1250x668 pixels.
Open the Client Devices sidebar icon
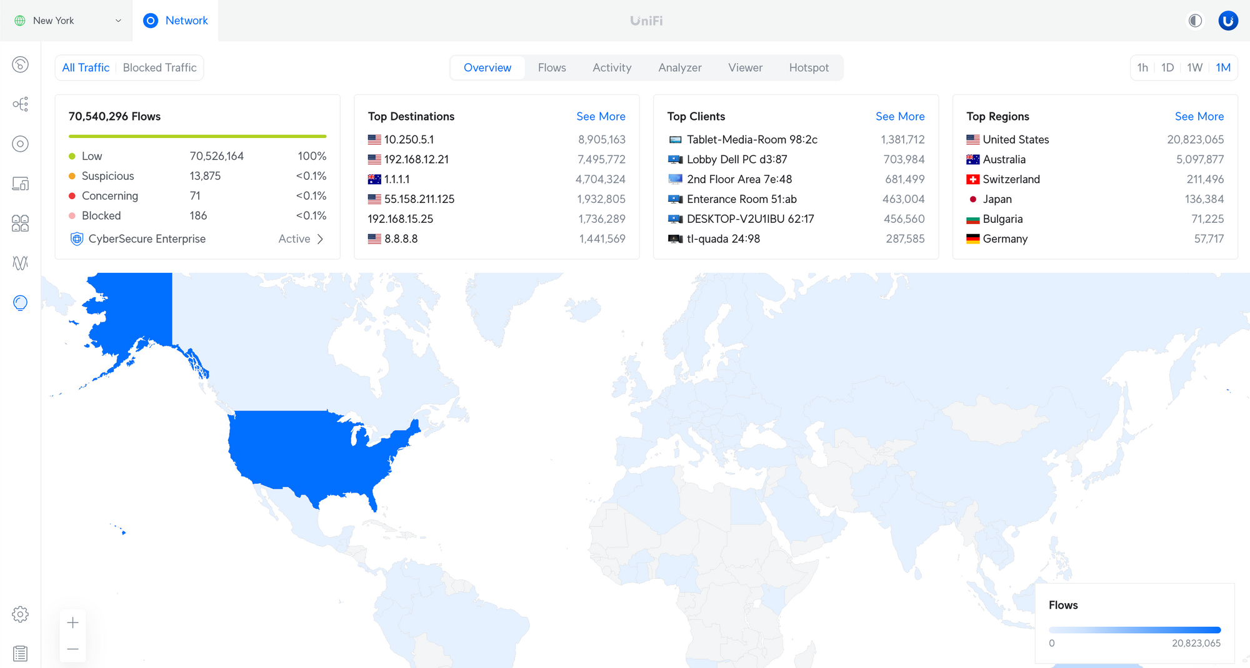20,184
